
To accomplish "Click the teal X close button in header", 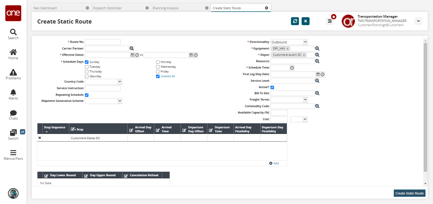I will coord(306,21).
